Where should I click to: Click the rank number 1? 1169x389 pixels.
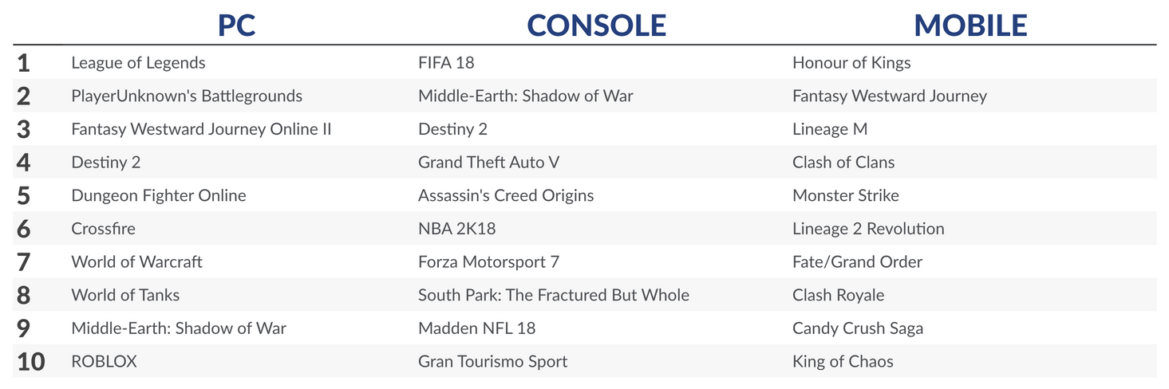pyautogui.click(x=23, y=62)
